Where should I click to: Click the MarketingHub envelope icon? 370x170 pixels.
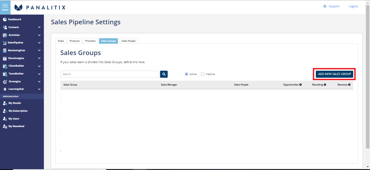5,50
